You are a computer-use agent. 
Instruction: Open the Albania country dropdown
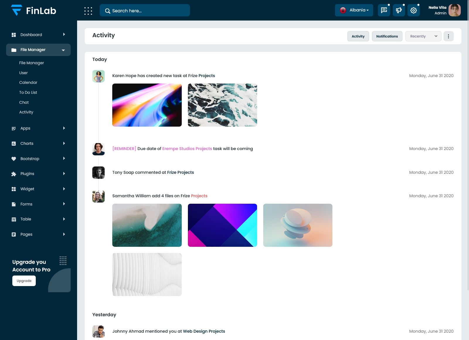354,10
